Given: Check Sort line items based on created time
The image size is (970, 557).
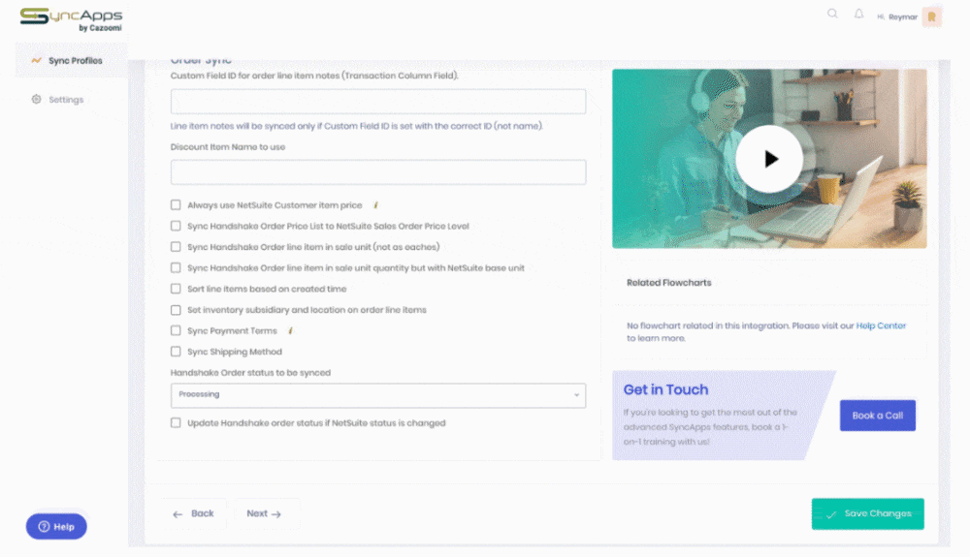Looking at the screenshot, I should 176,289.
